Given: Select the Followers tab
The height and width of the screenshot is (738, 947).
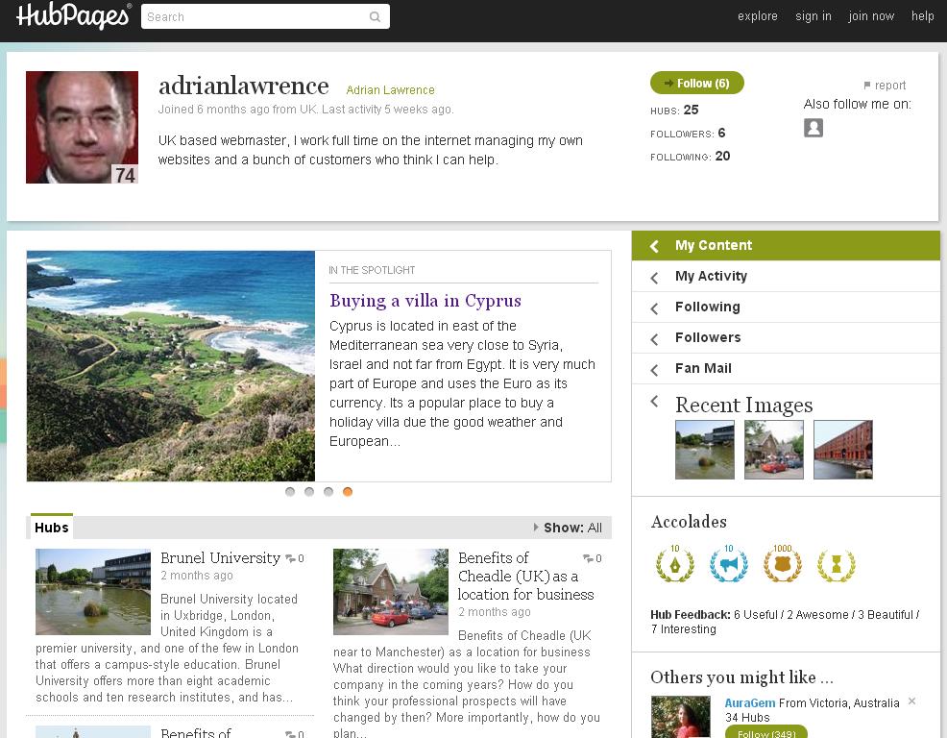Looking at the screenshot, I should [x=786, y=337].
